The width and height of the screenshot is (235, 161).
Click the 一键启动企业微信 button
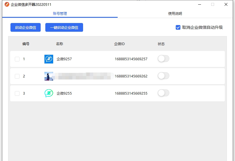click(x=64, y=27)
